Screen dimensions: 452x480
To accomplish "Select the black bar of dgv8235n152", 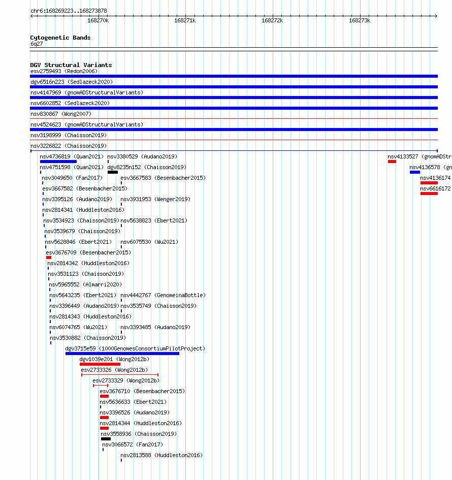I will click(x=113, y=172).
